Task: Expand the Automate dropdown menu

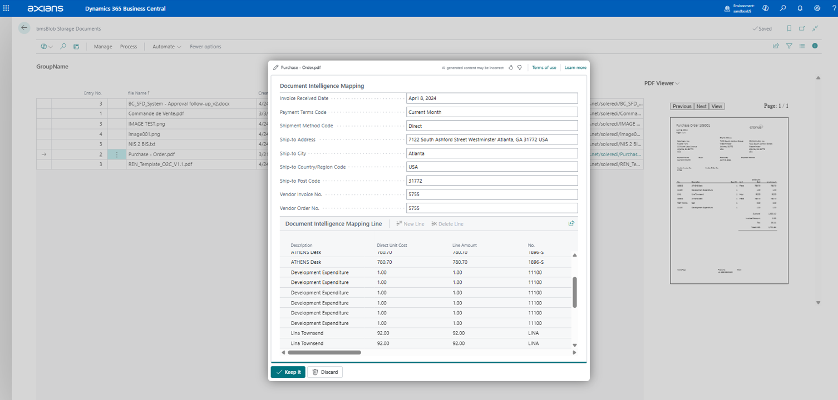Action: pos(166,47)
